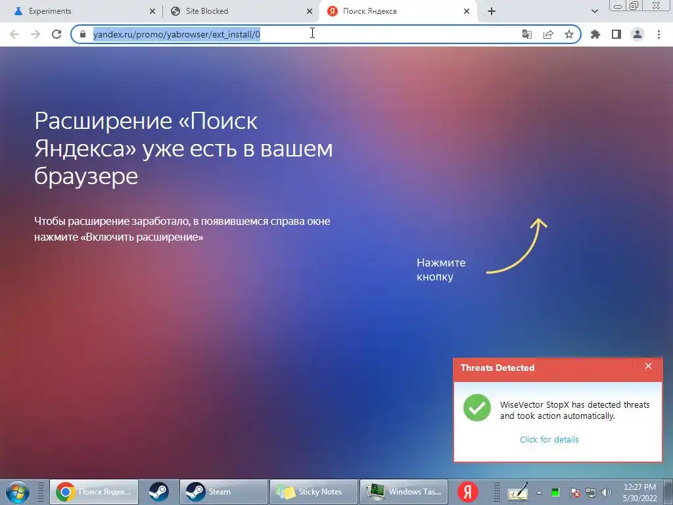Bookmark this page with the star
Viewport: 673px width, 505px height.
(569, 34)
